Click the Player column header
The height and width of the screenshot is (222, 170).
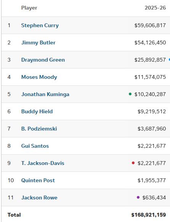(29, 8)
